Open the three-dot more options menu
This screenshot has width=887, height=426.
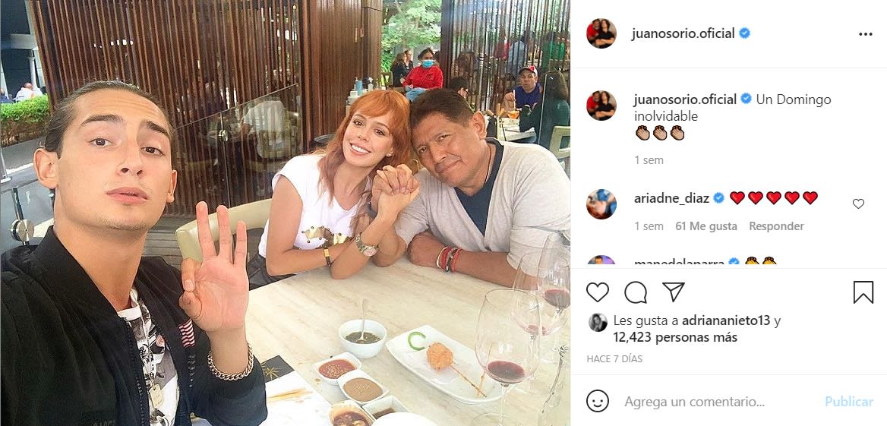coord(866,34)
